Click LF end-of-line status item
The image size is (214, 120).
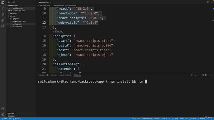pos(170,119)
